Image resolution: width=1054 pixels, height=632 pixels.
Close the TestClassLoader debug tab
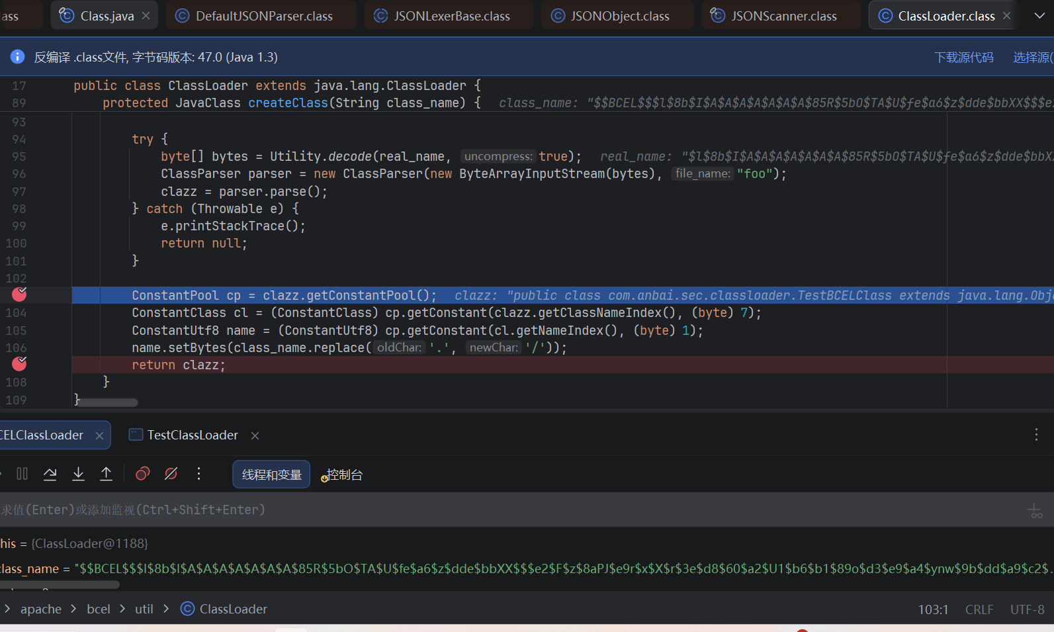(255, 435)
